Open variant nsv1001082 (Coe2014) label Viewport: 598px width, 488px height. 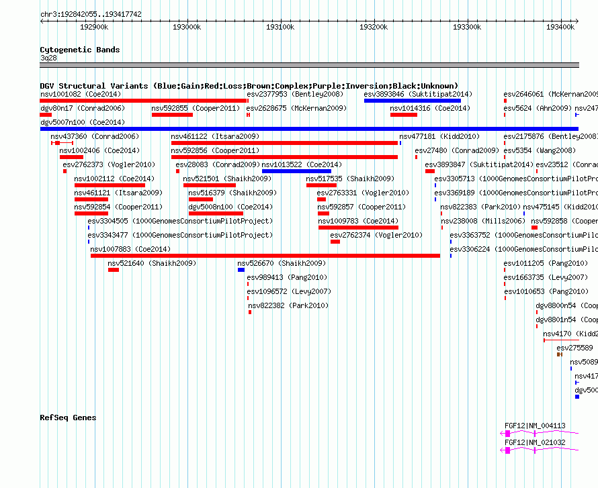(x=81, y=94)
